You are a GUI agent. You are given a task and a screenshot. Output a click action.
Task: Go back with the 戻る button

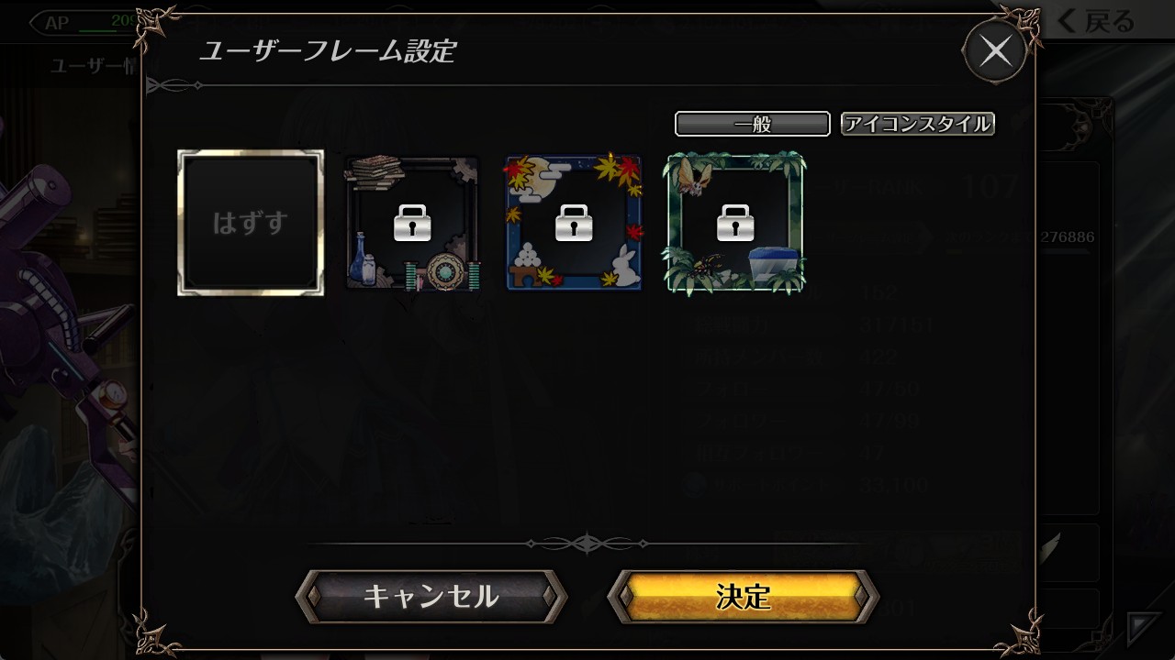(1097, 22)
